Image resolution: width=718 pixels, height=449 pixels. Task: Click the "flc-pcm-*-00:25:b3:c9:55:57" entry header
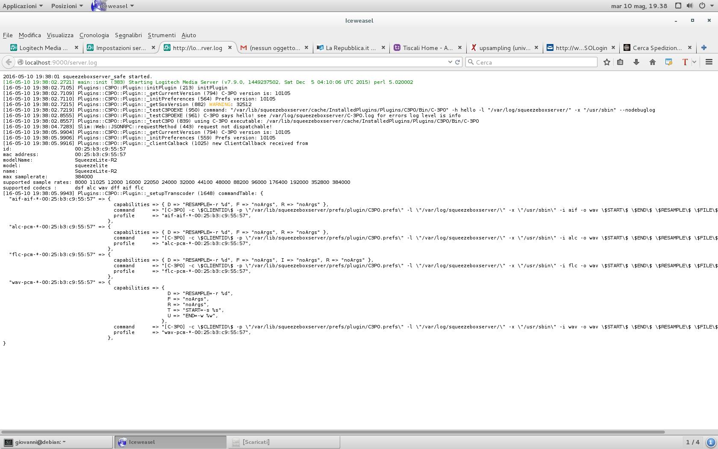click(x=60, y=254)
